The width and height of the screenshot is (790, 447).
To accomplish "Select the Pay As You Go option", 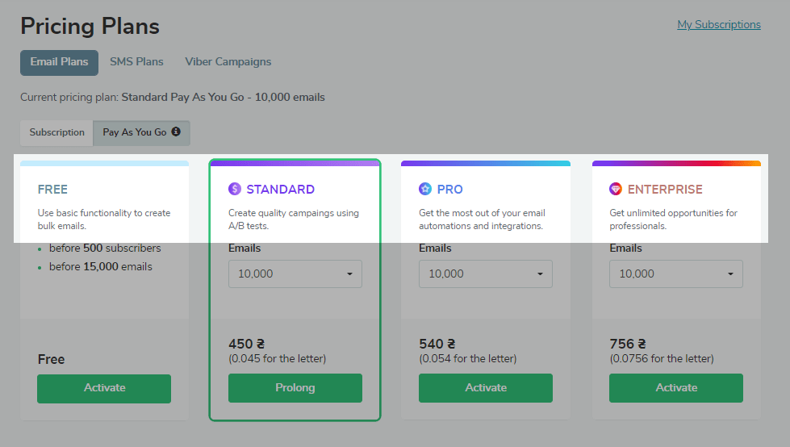I will coord(134,132).
